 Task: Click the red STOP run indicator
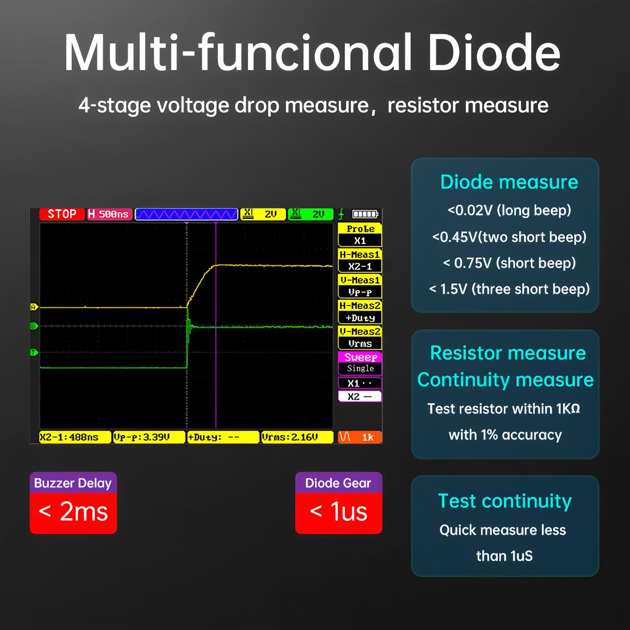(62, 214)
